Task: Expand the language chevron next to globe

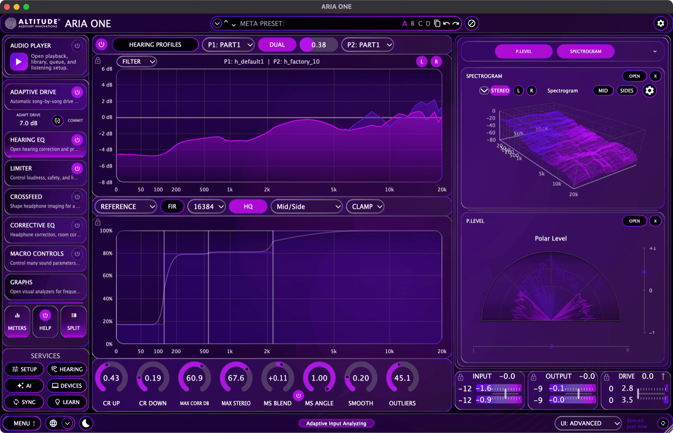Action: point(67,423)
